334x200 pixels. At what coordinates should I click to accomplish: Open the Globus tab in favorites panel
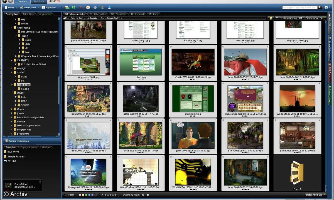(46, 147)
